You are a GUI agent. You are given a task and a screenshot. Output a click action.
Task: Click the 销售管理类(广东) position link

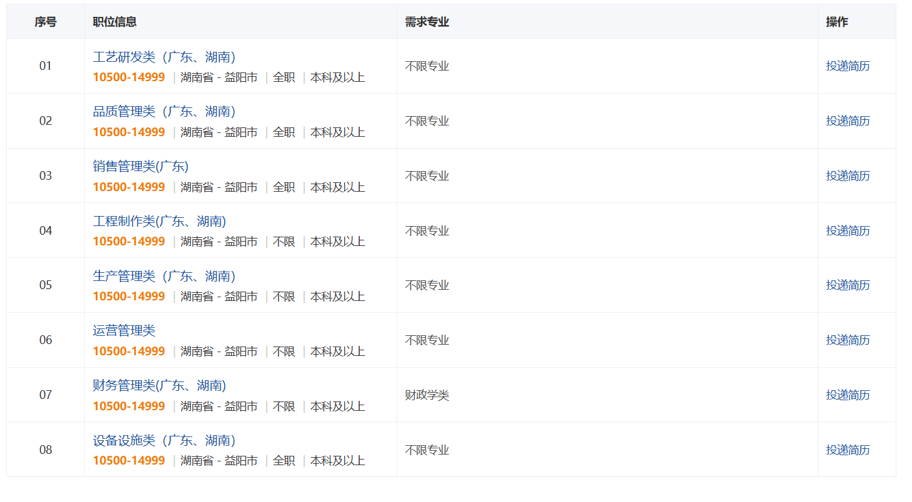pyautogui.click(x=141, y=167)
